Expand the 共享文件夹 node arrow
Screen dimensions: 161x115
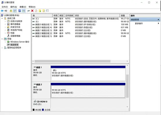[x=5, y=27]
